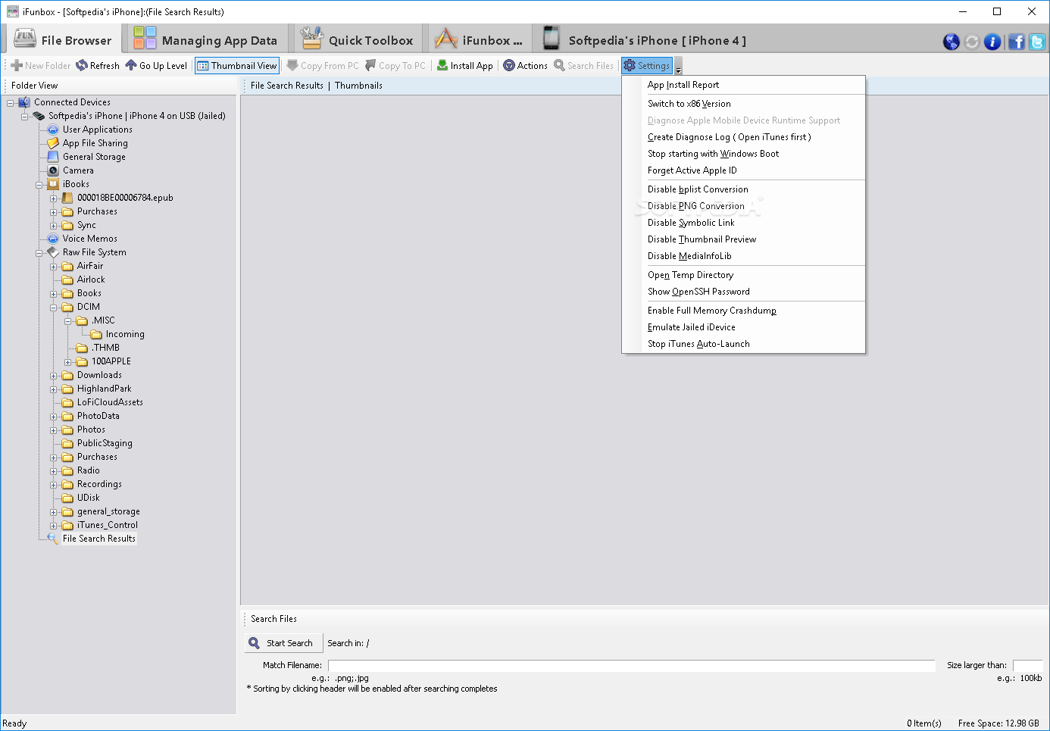Viewport: 1050px width, 731px height.
Task: Click the Match Filename input field
Action: [x=632, y=665]
